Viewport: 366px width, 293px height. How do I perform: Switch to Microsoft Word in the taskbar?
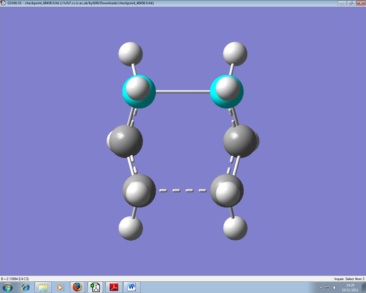click(x=132, y=287)
